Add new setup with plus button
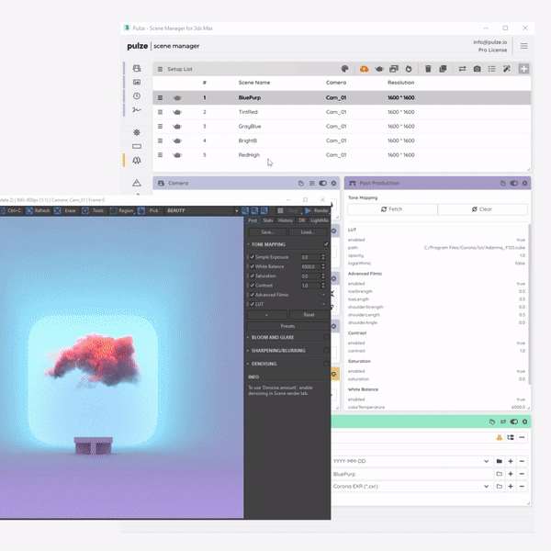Image resolution: width=551 pixels, height=551 pixels. [523, 69]
